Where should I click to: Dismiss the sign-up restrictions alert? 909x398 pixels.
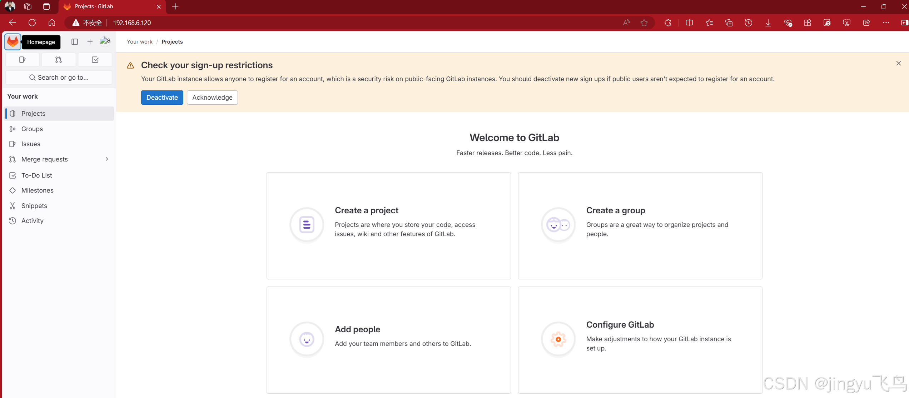pos(899,63)
